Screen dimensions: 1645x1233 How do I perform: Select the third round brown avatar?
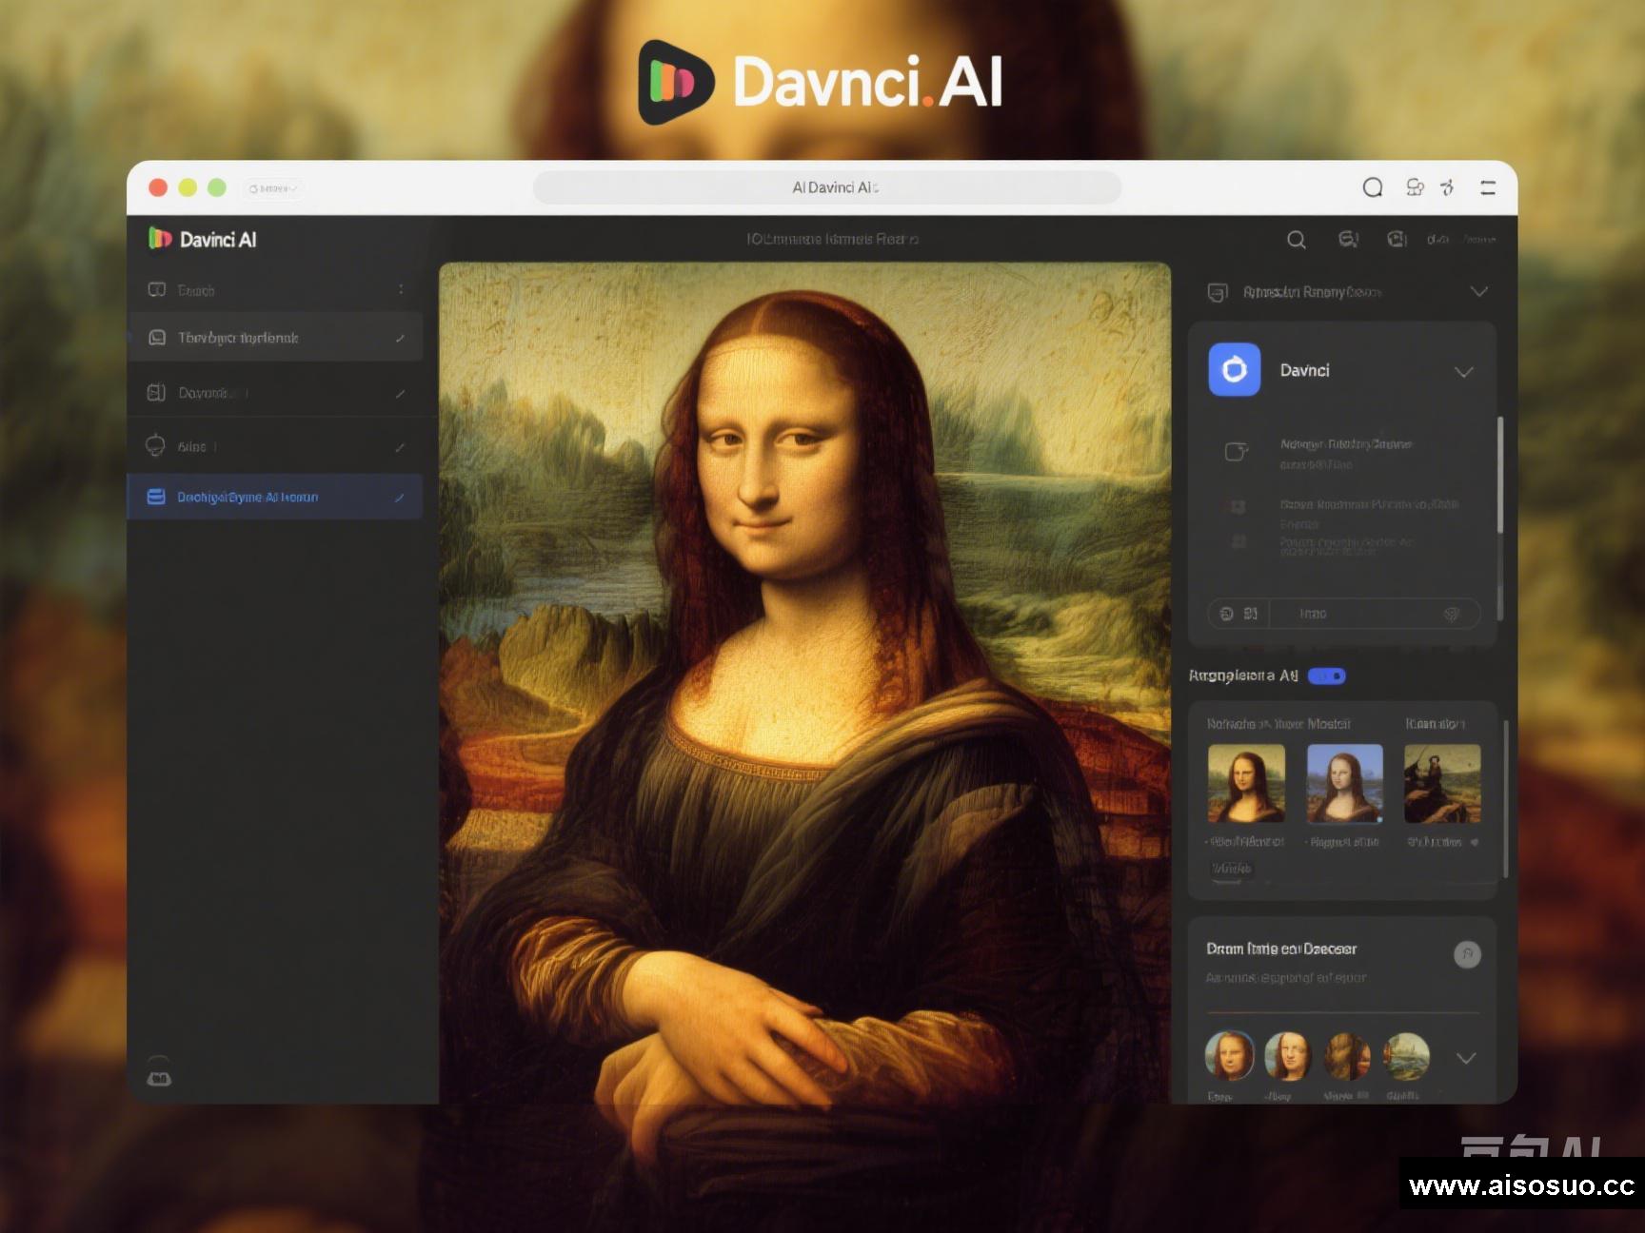1348,1056
